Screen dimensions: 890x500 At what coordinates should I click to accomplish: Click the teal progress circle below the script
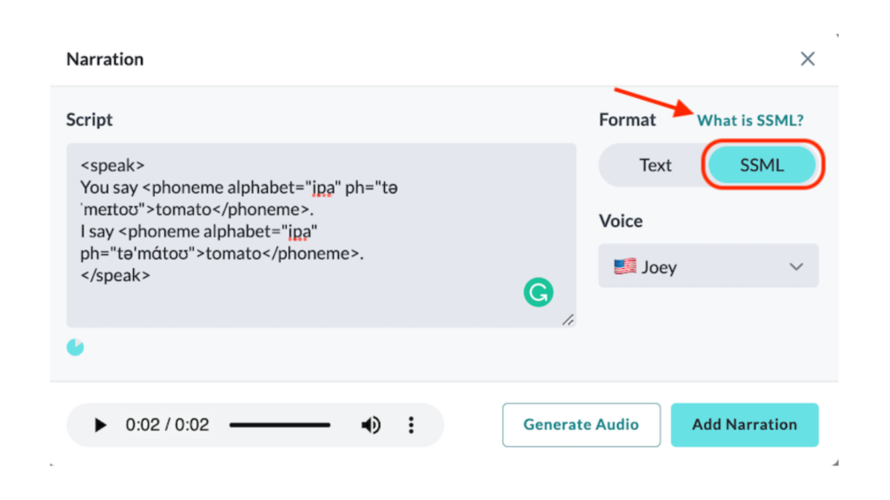[x=75, y=346]
